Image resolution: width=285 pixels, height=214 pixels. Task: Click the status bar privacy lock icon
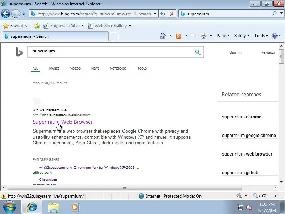[x=239, y=196]
